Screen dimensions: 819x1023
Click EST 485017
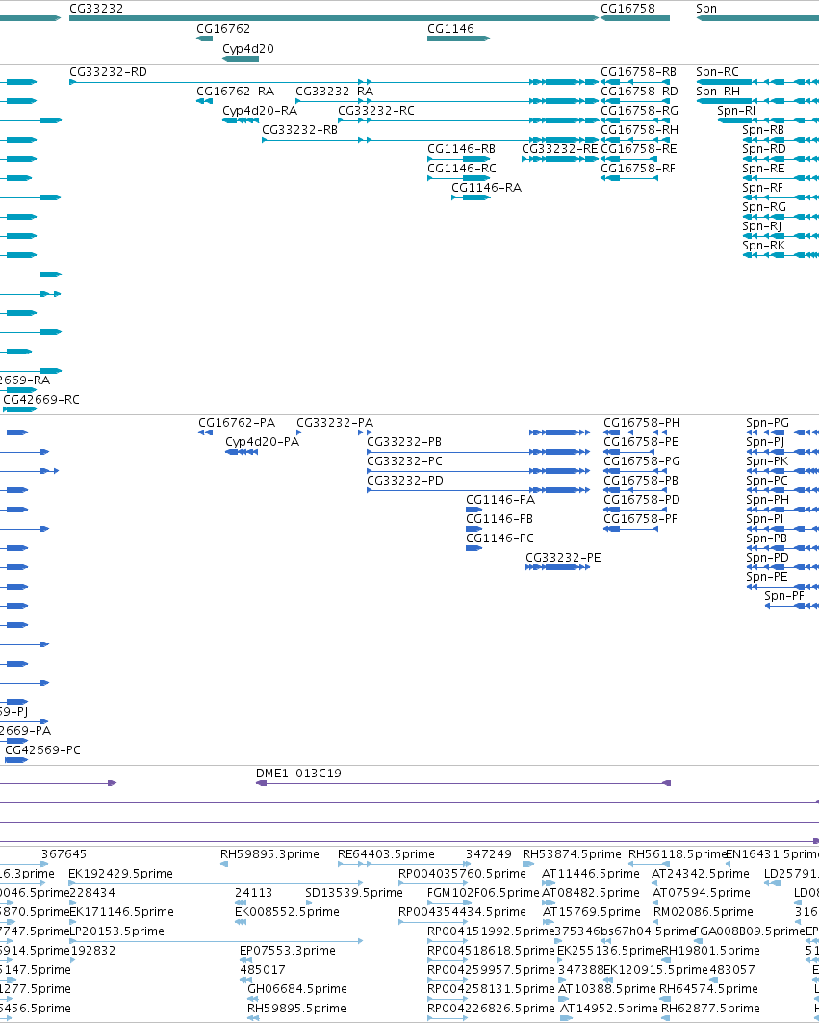[x=262, y=969]
